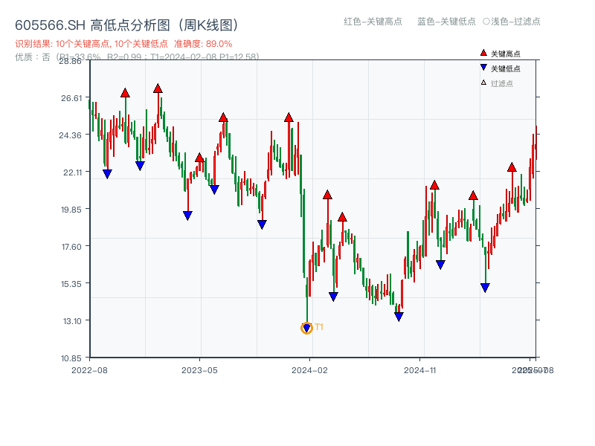Select the red 关键高点 triangle legend icon
The width and height of the screenshot is (595, 446).
pos(482,54)
